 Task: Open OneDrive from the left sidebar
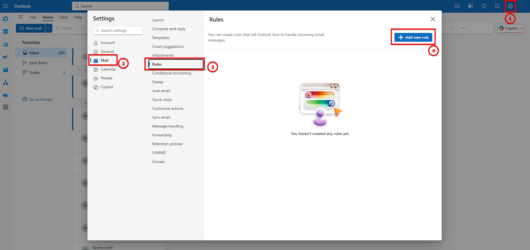[6, 95]
